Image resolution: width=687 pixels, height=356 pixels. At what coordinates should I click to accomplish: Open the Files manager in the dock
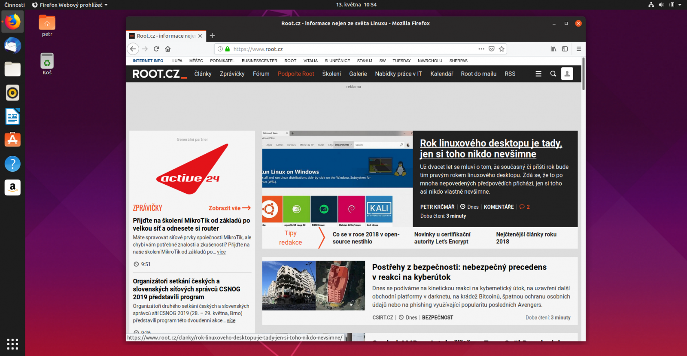(12, 69)
